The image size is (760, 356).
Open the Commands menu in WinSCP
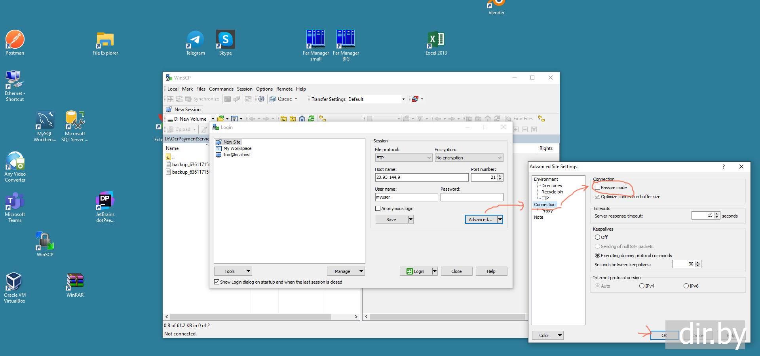click(221, 89)
